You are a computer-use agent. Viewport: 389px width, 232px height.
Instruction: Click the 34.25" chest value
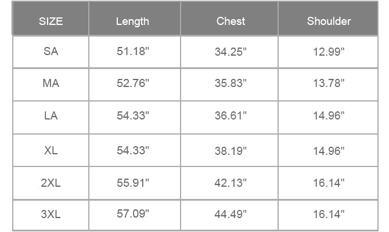click(x=230, y=52)
